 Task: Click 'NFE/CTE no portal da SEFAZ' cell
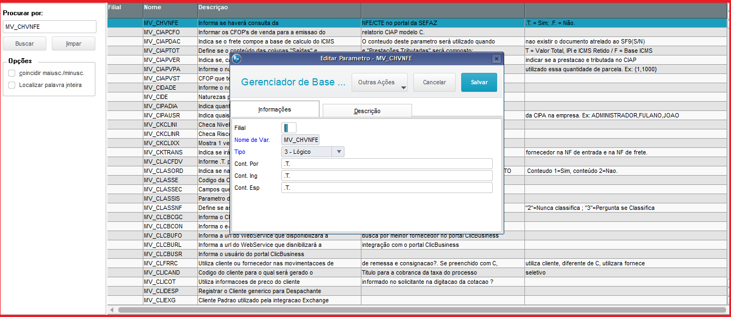tap(443, 23)
